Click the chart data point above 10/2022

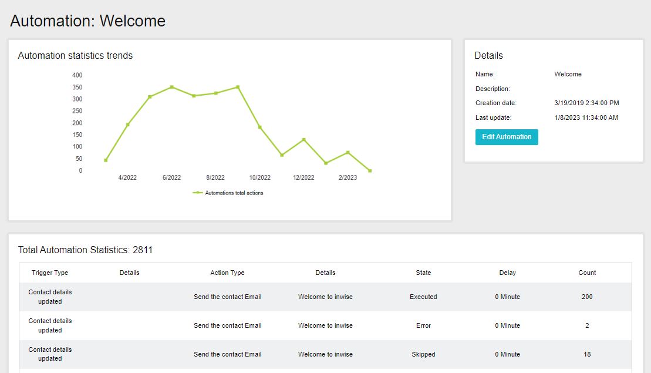pos(260,127)
